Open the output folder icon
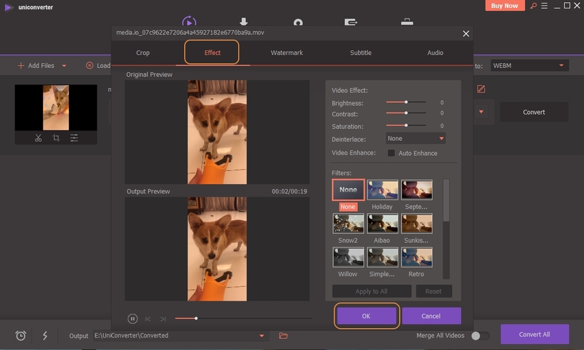The height and width of the screenshot is (350, 584). click(283, 336)
